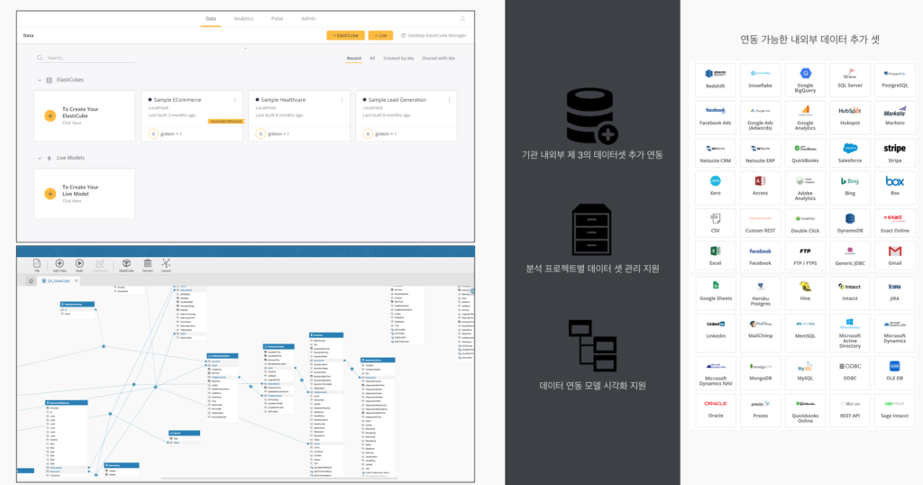Click the MailChimp connector tile

pyautogui.click(x=760, y=333)
